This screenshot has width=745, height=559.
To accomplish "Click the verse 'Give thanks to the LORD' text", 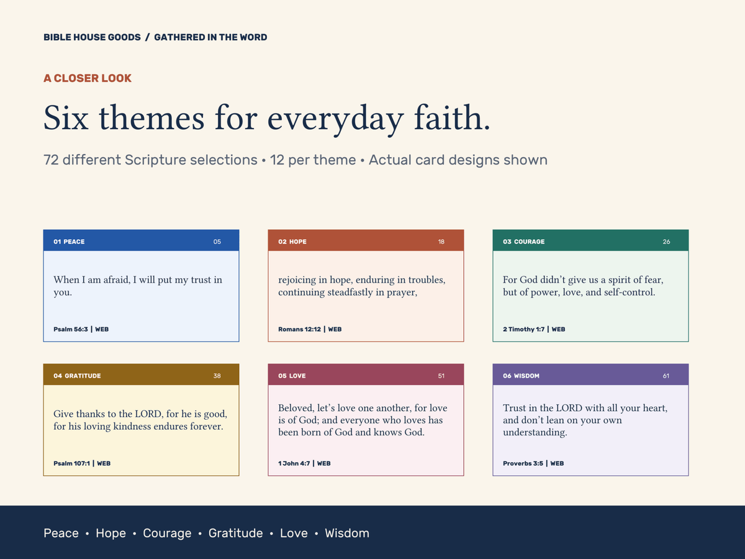I will [140, 420].
